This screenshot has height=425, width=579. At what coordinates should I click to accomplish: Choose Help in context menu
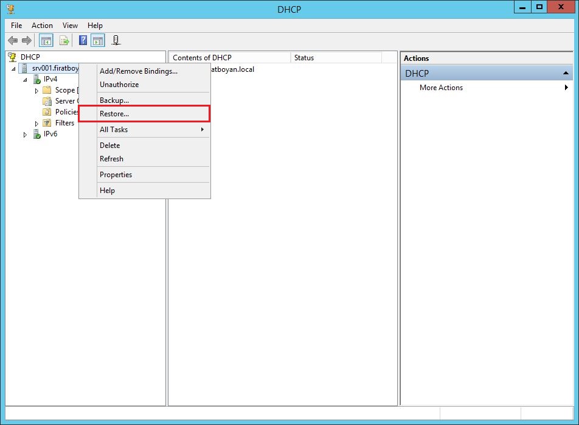(x=144, y=191)
